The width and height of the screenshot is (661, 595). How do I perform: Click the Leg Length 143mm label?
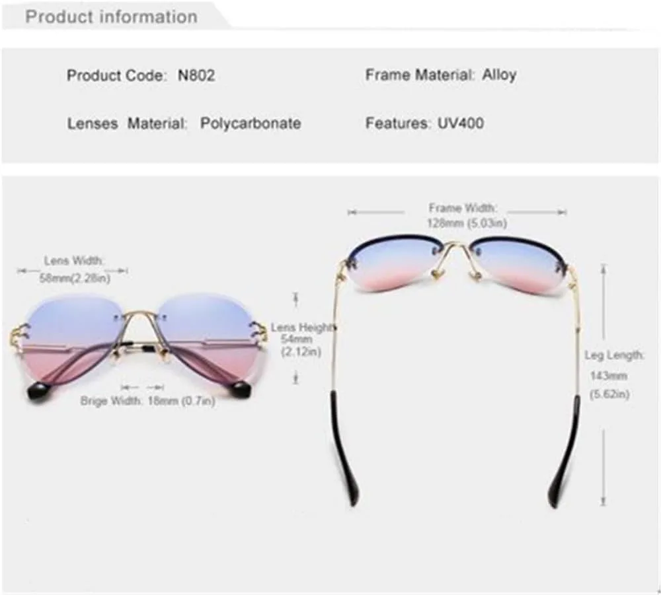tap(614, 375)
